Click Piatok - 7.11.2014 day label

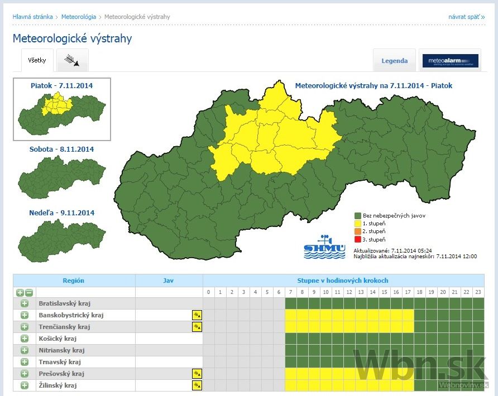[x=61, y=85]
